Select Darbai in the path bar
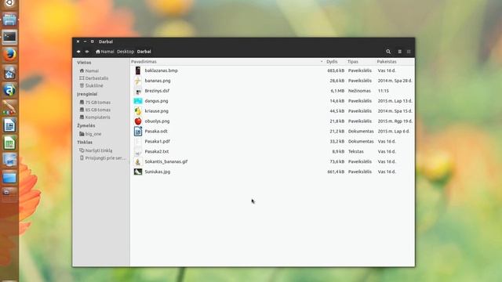Viewport: 502px width, 282px height. click(x=144, y=52)
